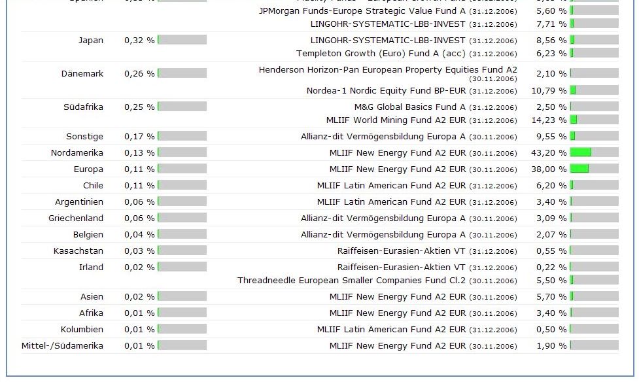This screenshot has height=382, width=639.
Task: Click the fund share value '43,20 %'
Action: [549, 153]
